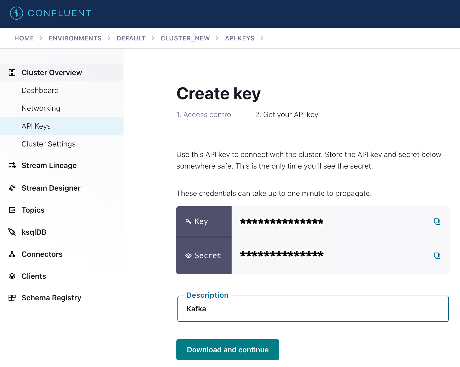Image resolution: width=460 pixels, height=367 pixels.
Task: Click Download and continue button
Action: 228,350
